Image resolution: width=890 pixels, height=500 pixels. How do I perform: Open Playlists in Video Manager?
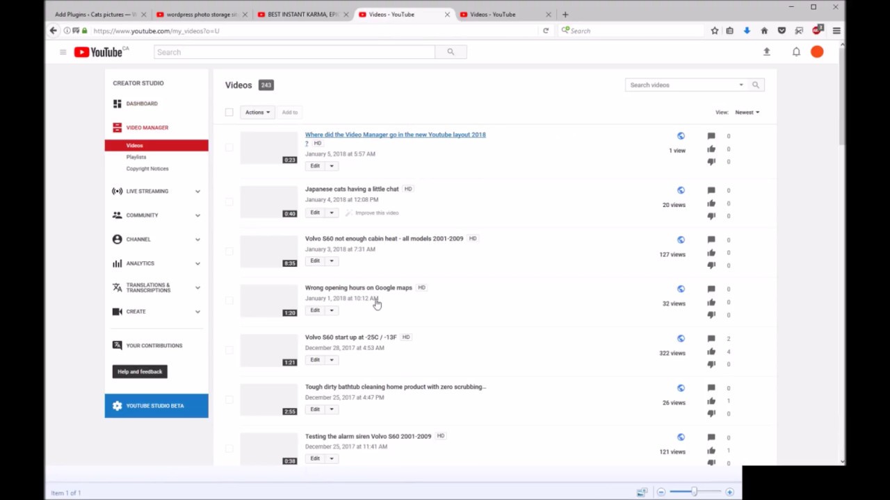[136, 157]
